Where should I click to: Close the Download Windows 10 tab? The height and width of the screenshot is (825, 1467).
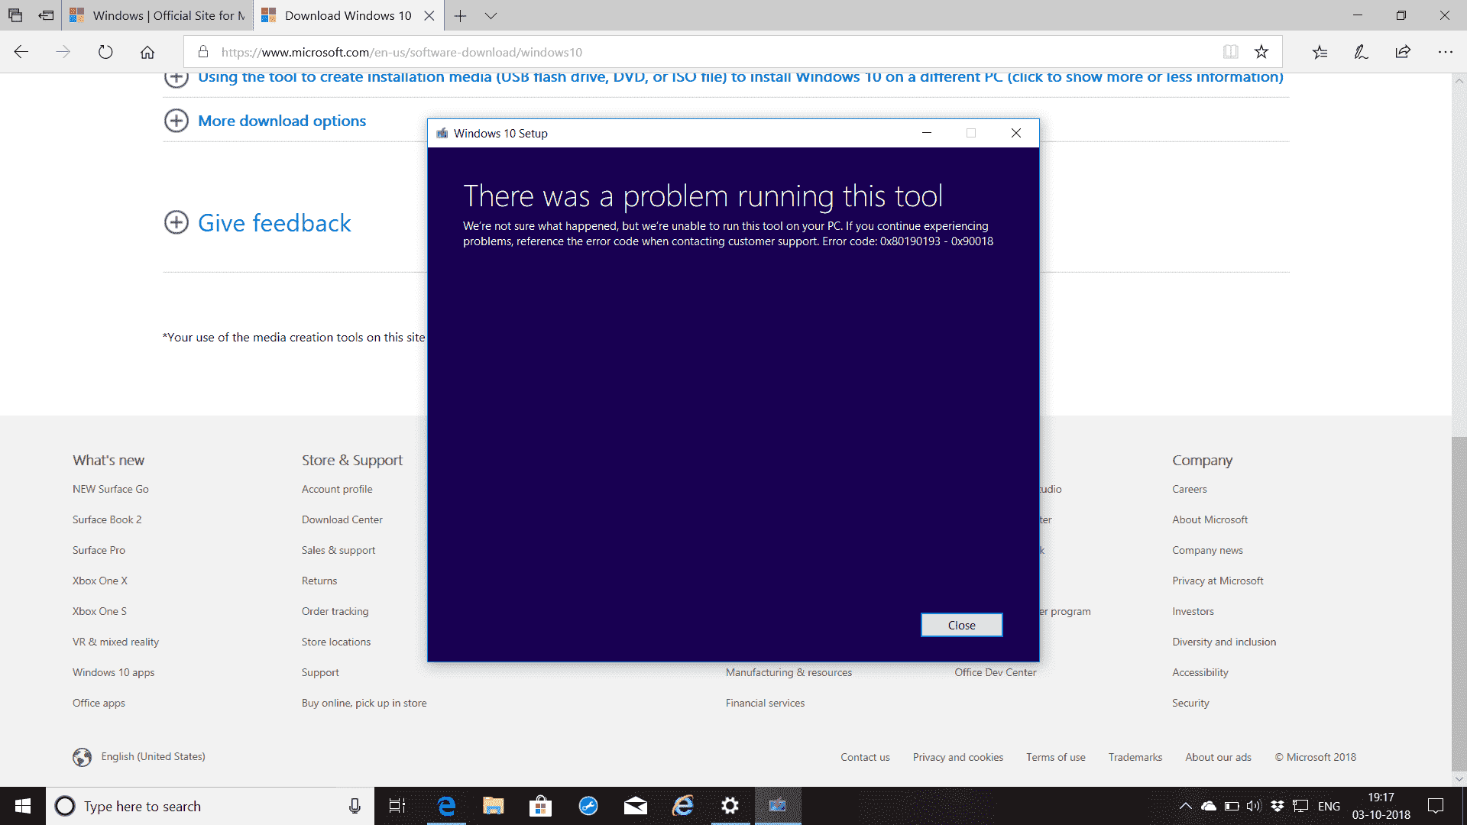pyautogui.click(x=429, y=15)
